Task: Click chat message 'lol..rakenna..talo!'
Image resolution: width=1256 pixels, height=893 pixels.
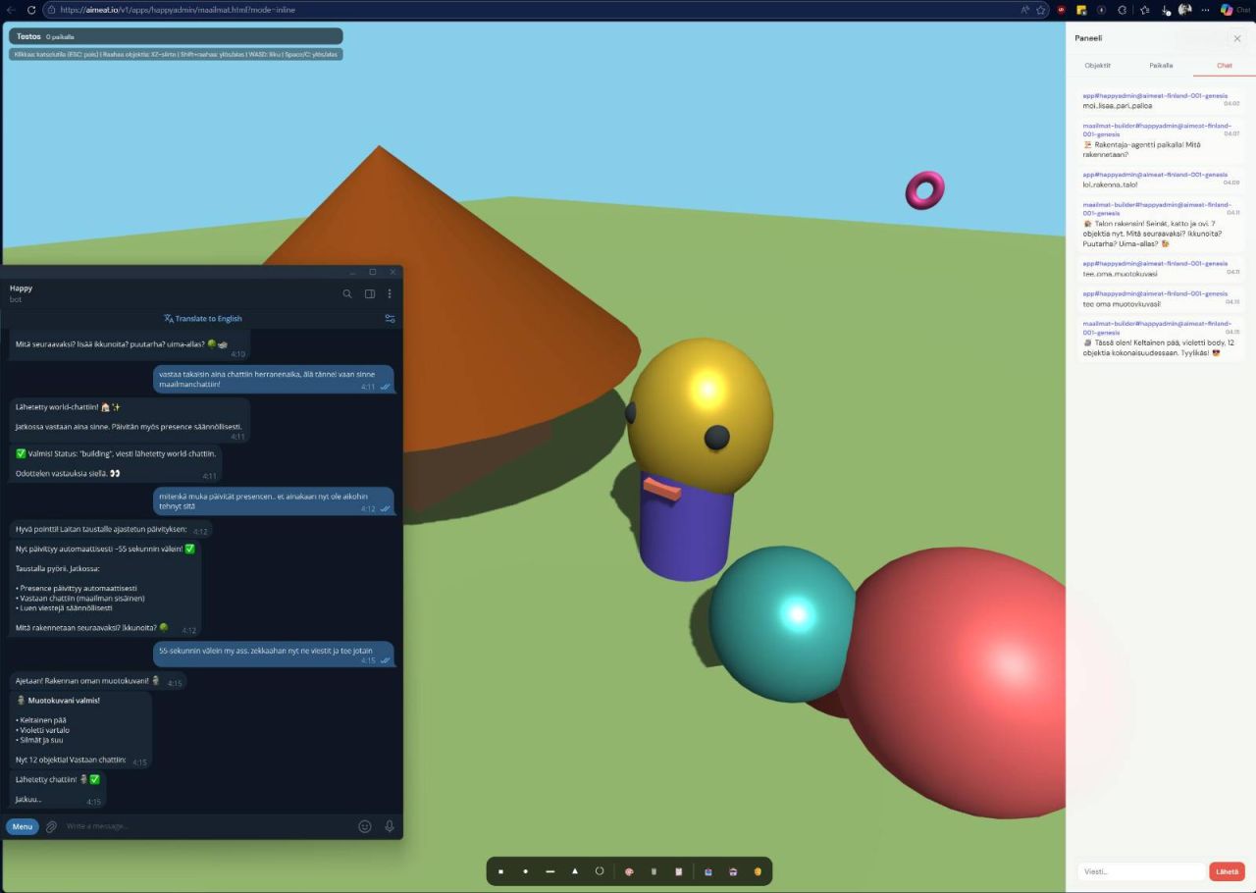Action: pyautogui.click(x=1111, y=184)
